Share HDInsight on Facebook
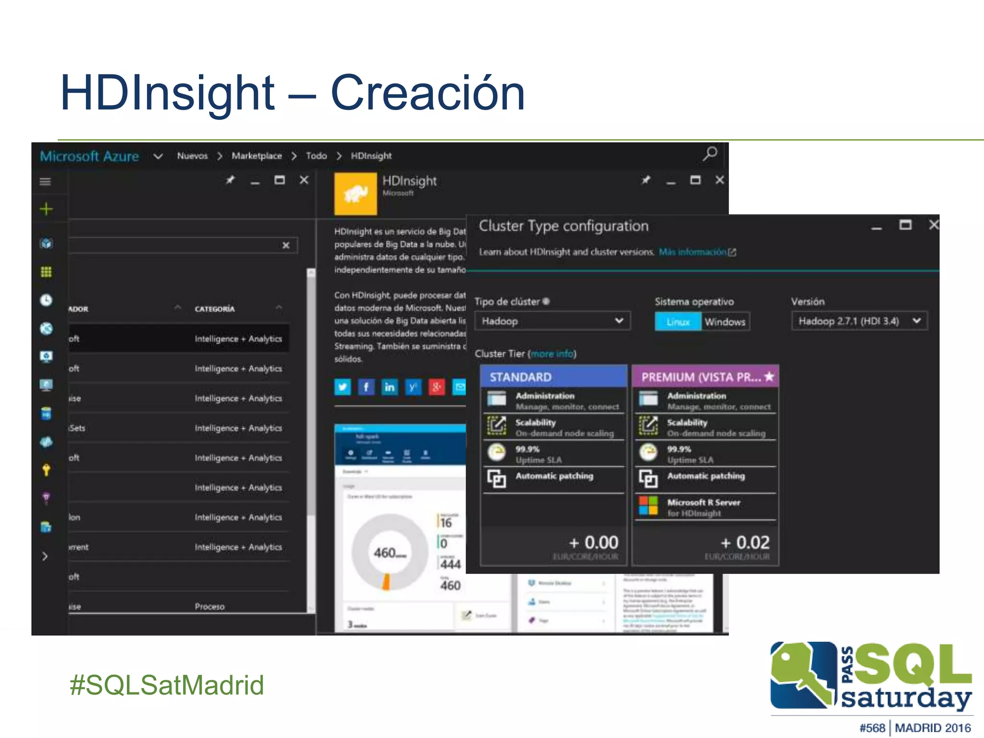 366,387
